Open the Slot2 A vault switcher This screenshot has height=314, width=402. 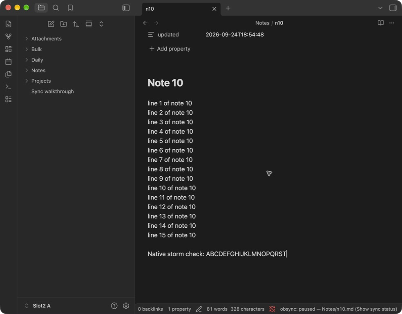point(38,306)
